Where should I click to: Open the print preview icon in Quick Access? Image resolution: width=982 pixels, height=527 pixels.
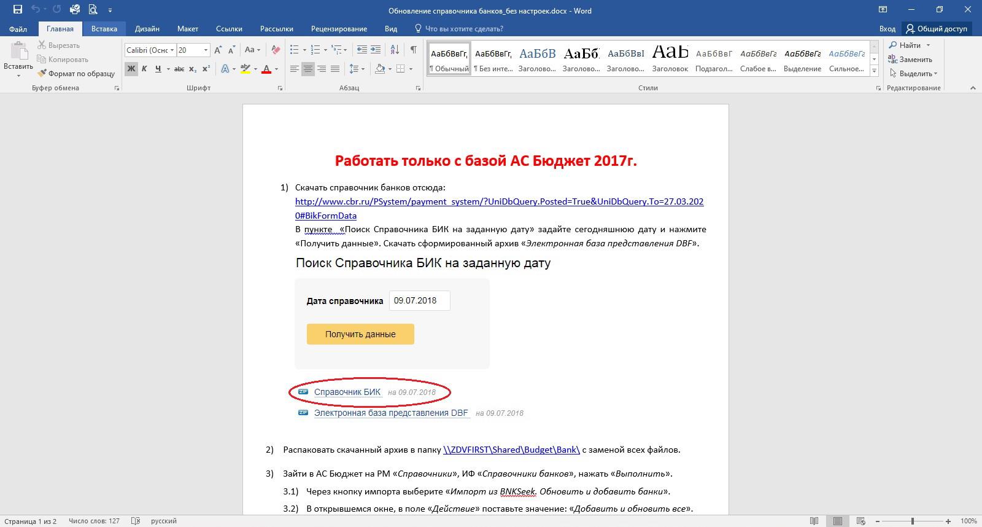coord(93,10)
